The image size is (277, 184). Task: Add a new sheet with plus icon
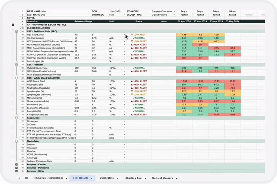coord(19,178)
